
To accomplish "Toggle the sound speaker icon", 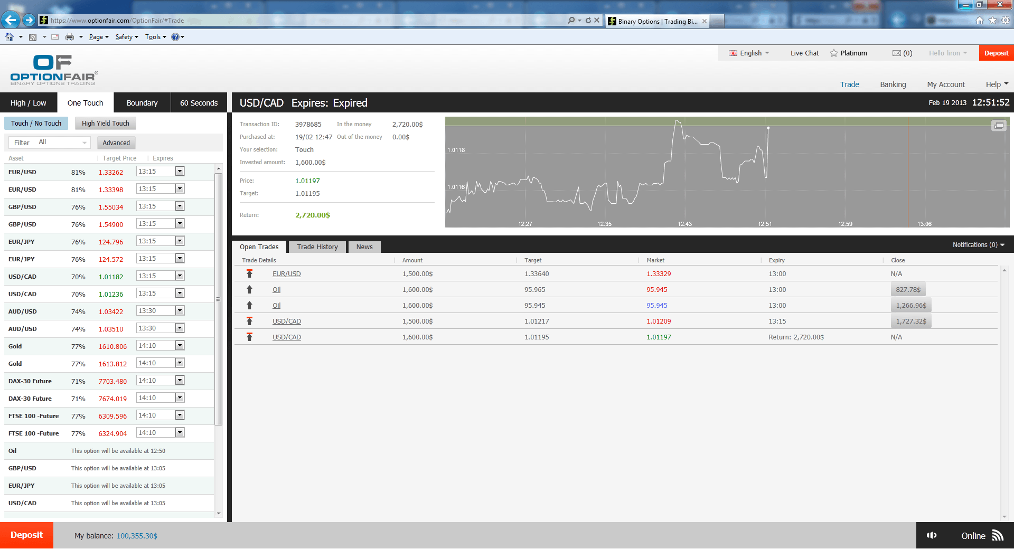I will [x=932, y=535].
